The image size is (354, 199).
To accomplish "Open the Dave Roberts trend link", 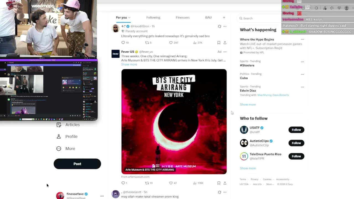I will click(281, 95).
